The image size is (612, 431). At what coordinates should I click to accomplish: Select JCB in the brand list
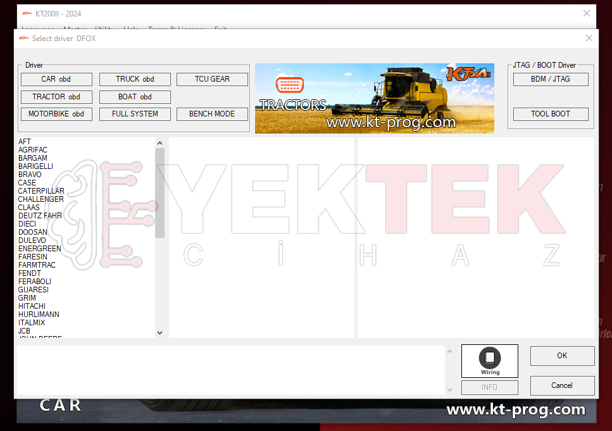click(x=24, y=330)
